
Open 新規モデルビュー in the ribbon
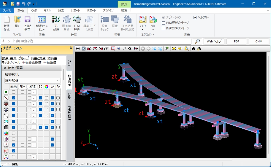(42, 23)
